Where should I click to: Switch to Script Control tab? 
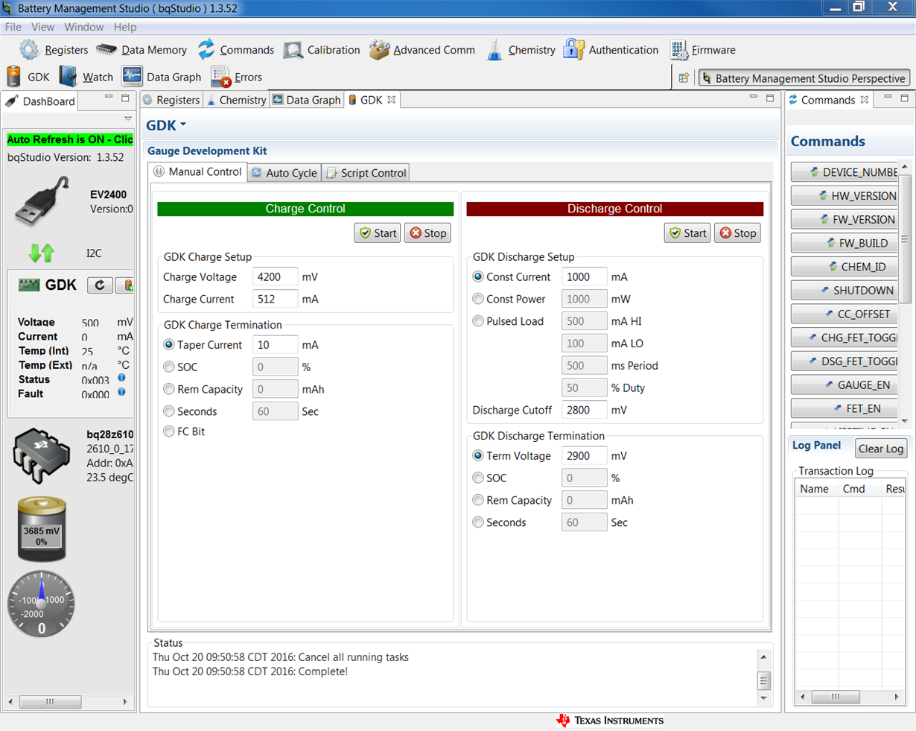(x=366, y=173)
